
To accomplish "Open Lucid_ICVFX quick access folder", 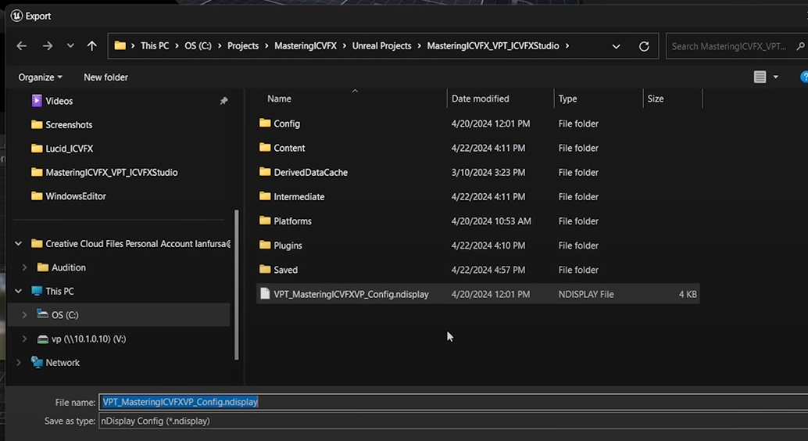I will pos(69,149).
